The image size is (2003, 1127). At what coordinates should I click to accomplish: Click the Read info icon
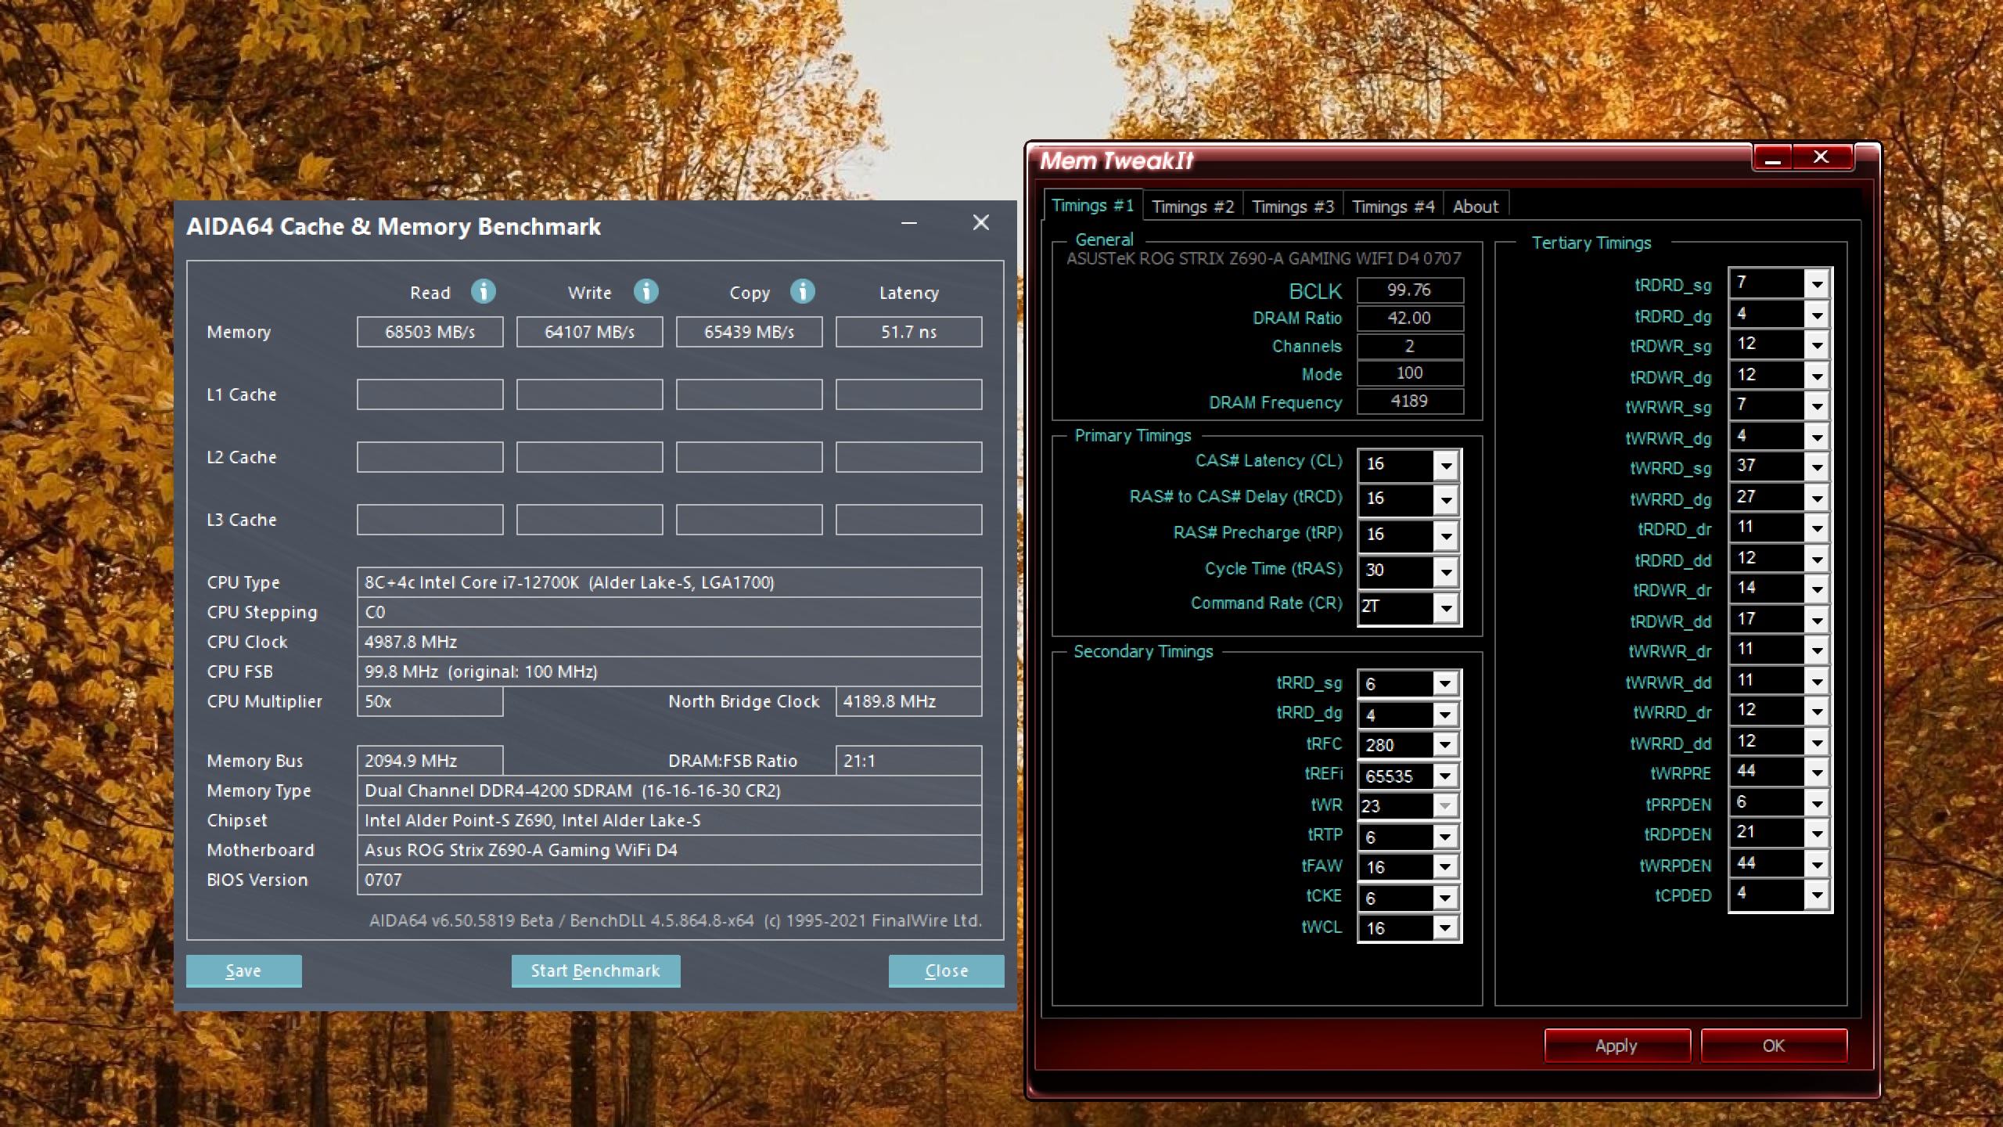[x=483, y=292]
